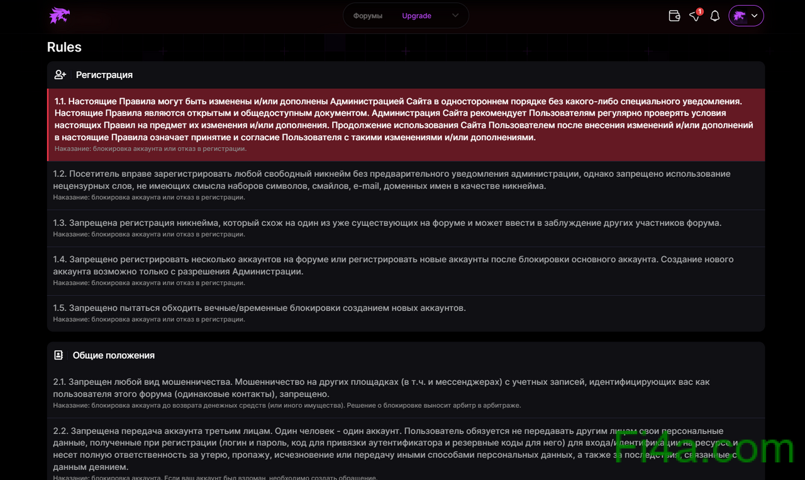This screenshot has height=480, width=805.
Task: Click the Регистрация section heading
Action: (104, 75)
